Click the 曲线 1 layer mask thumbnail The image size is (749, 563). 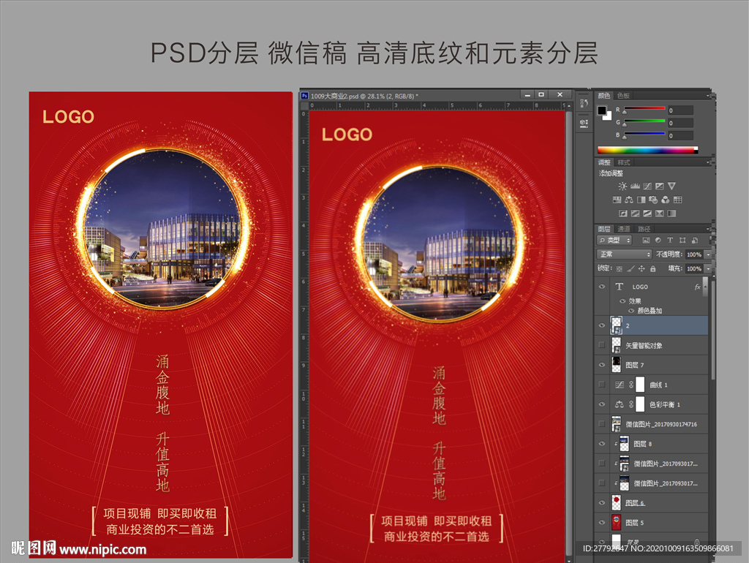point(640,385)
